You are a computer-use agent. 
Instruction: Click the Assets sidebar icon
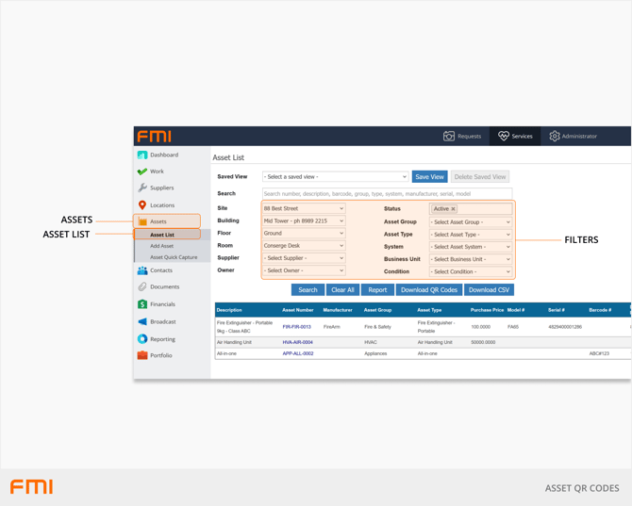[142, 221]
